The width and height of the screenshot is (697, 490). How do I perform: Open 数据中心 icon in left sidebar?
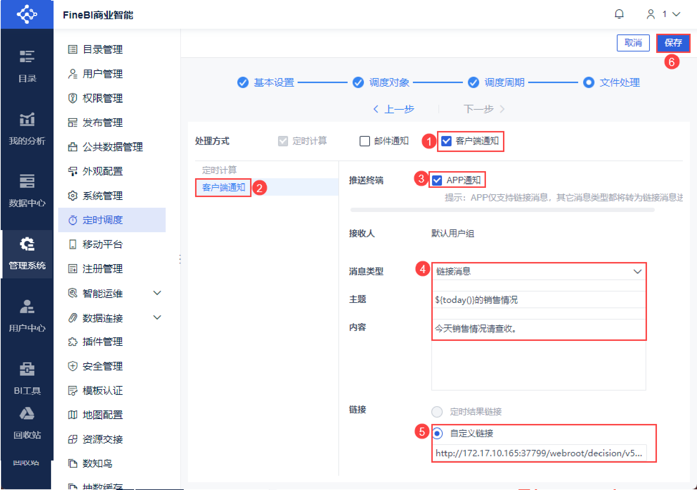[x=27, y=181]
